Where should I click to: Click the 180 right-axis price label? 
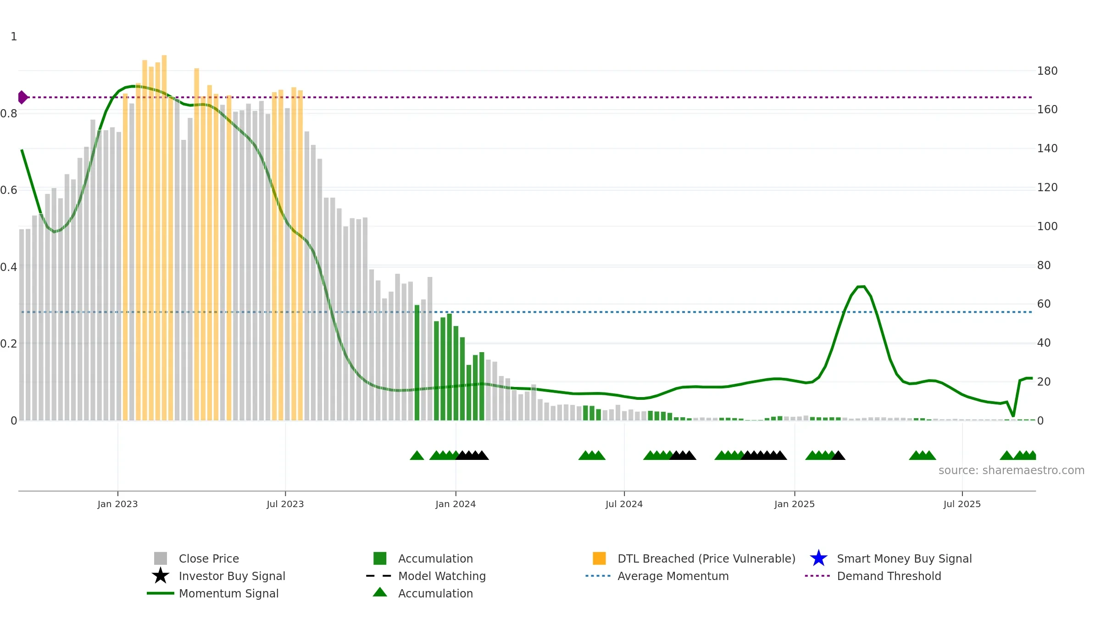(1047, 71)
